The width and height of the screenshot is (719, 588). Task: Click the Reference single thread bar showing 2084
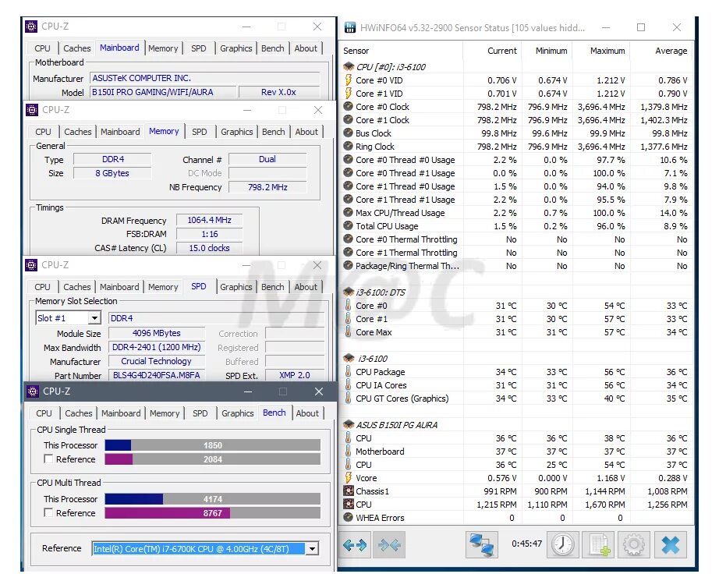[x=213, y=459]
